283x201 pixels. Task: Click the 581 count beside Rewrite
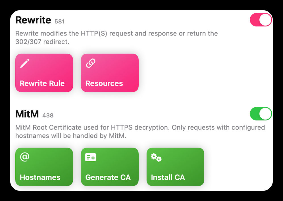(60, 22)
